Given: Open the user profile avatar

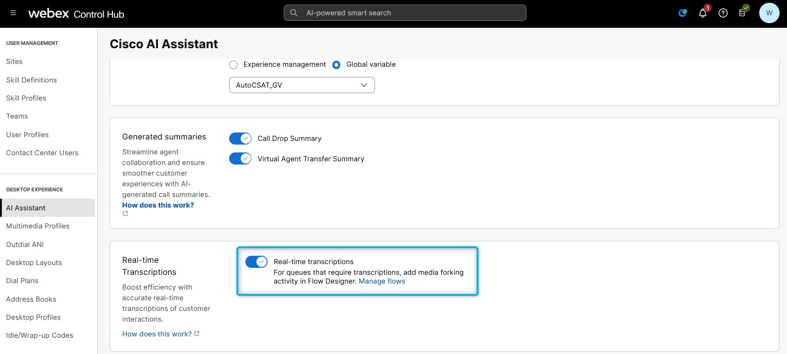Looking at the screenshot, I should [769, 13].
